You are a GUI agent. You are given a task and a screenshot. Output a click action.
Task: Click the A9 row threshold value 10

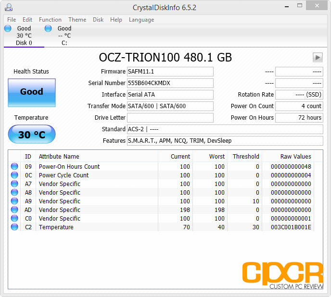[256, 201]
